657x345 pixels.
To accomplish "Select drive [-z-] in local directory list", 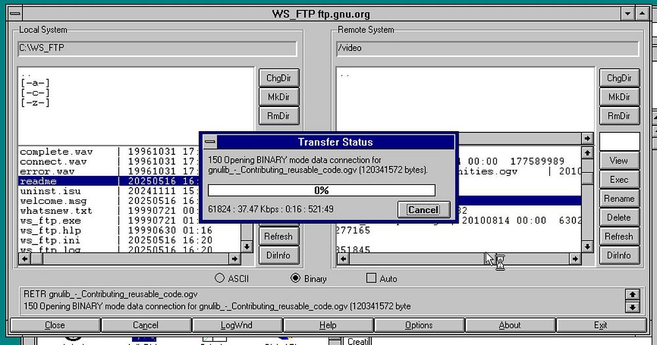I will tap(35, 102).
